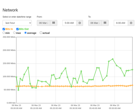Screen dimensions: 137x110
Task: Click the To time field 6:00 AM
Action: (121, 23)
